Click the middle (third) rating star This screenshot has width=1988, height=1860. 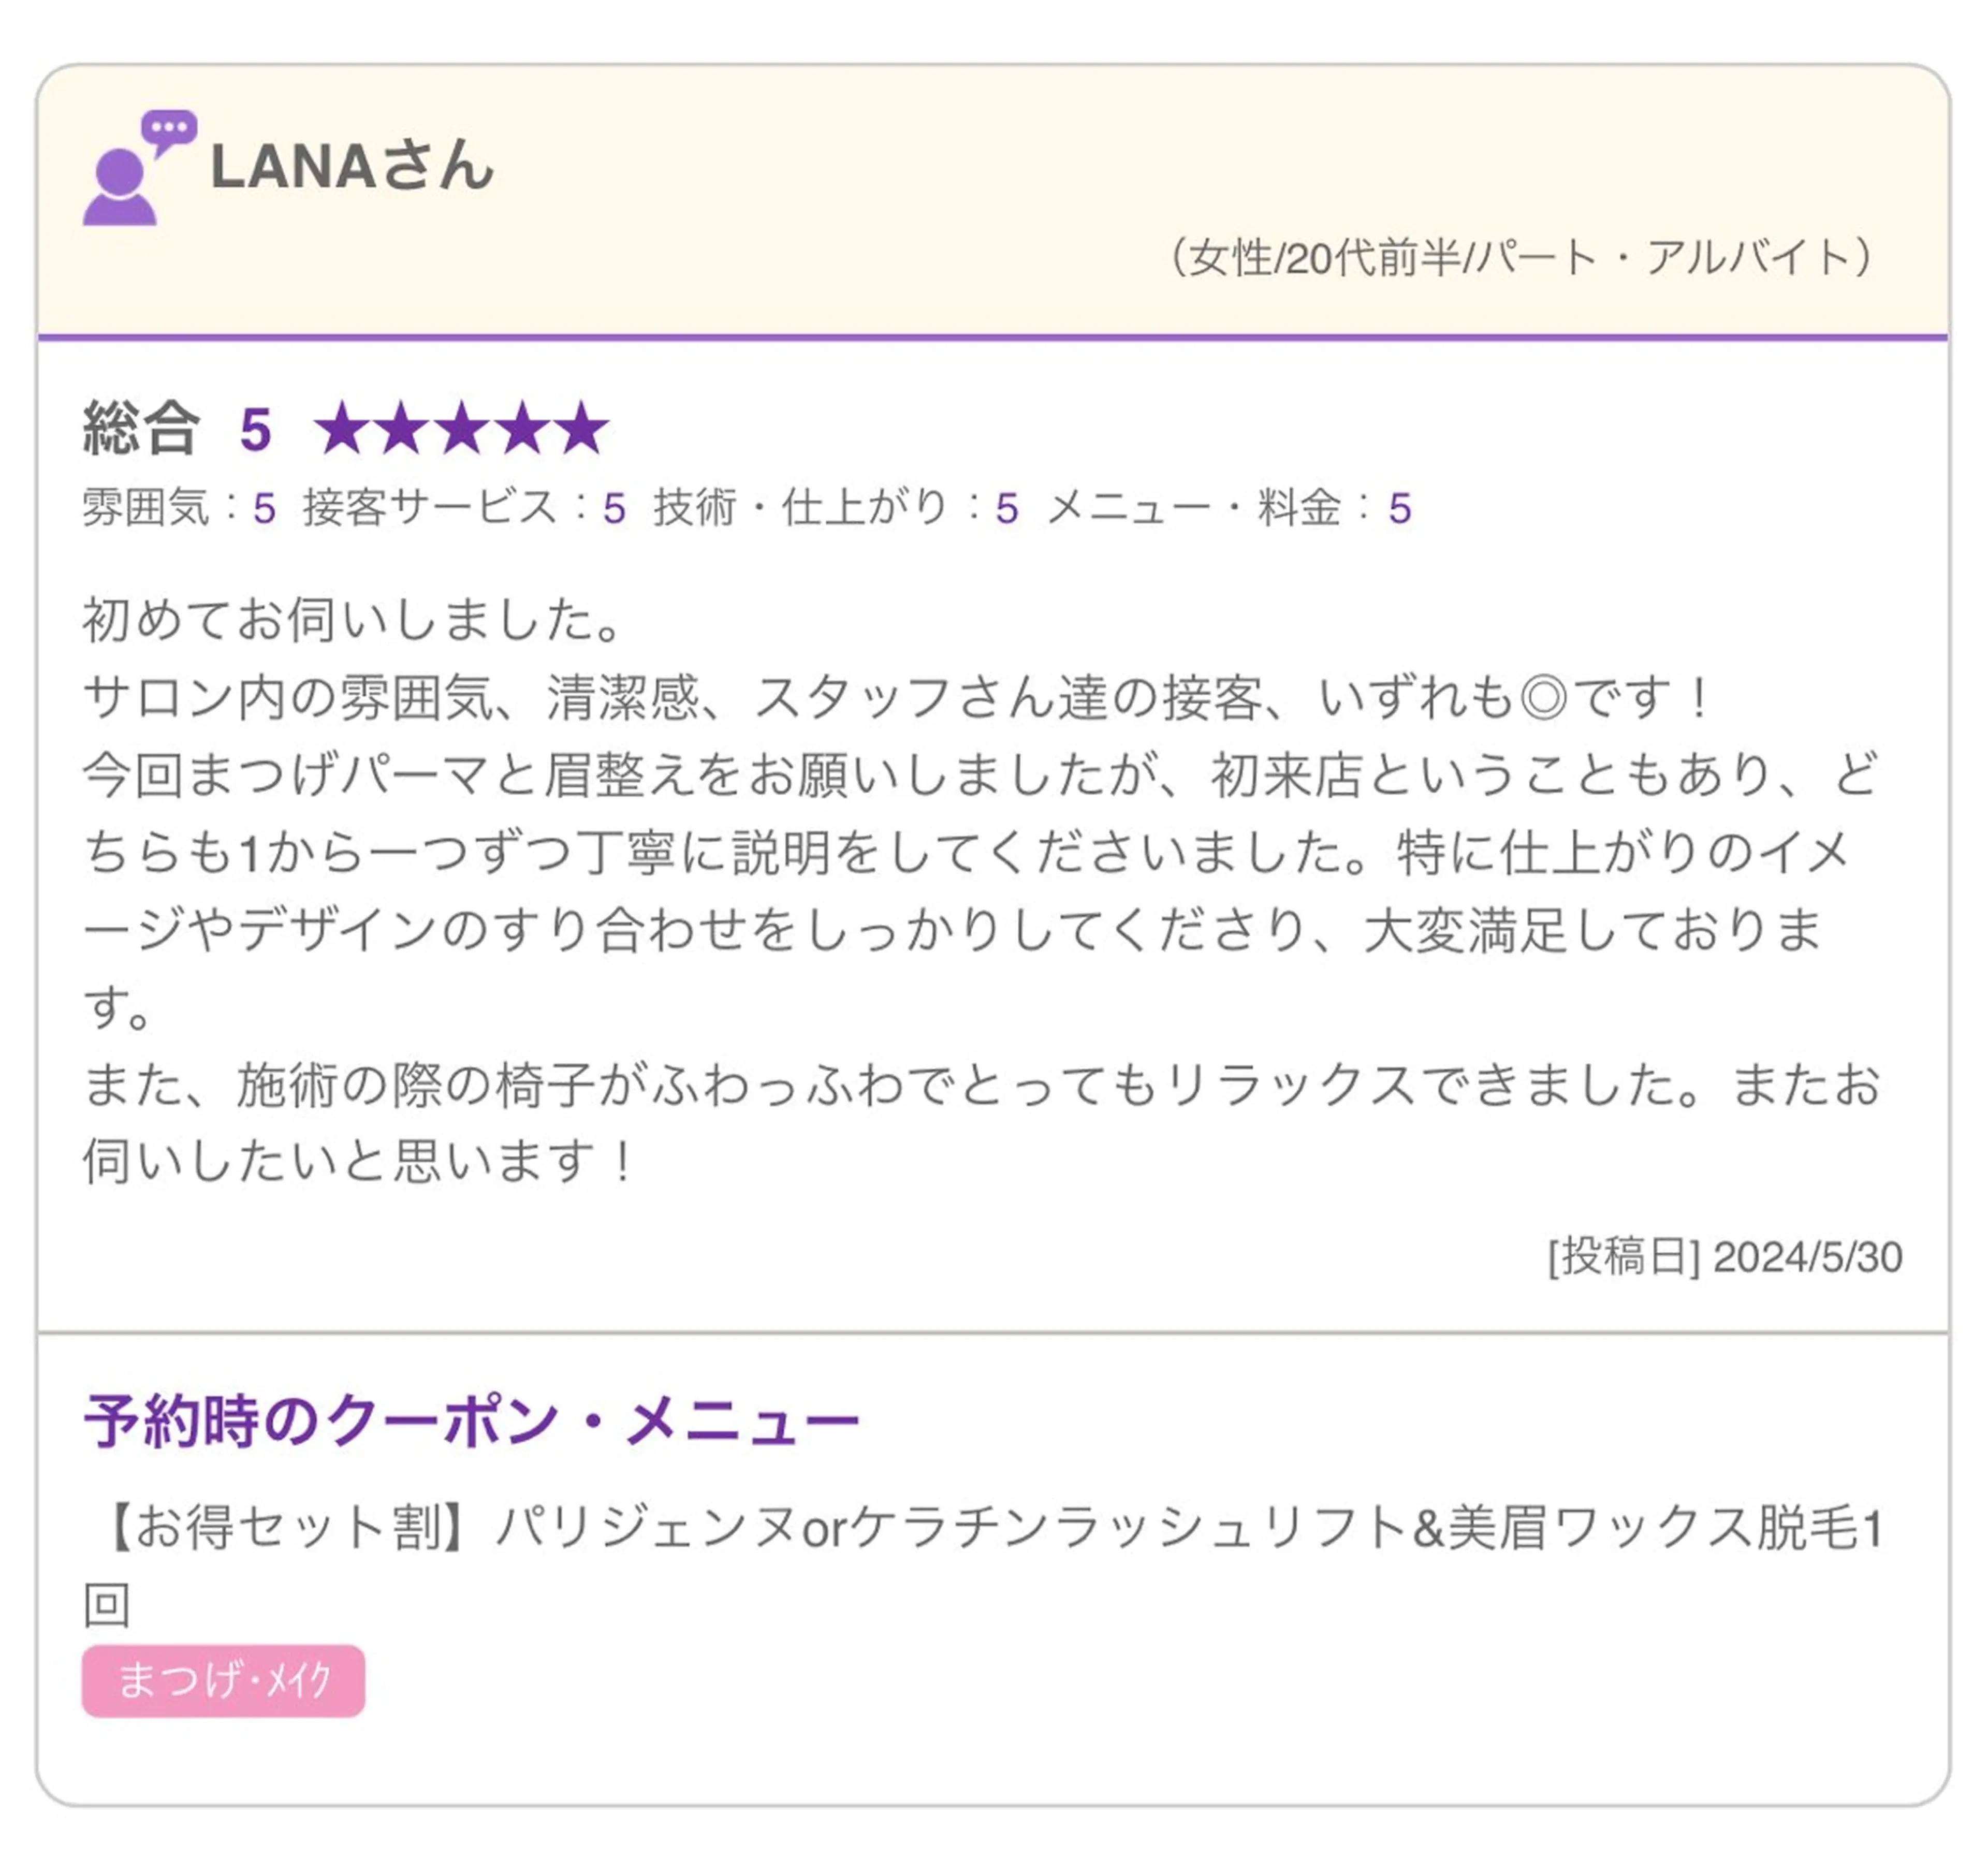click(x=462, y=429)
